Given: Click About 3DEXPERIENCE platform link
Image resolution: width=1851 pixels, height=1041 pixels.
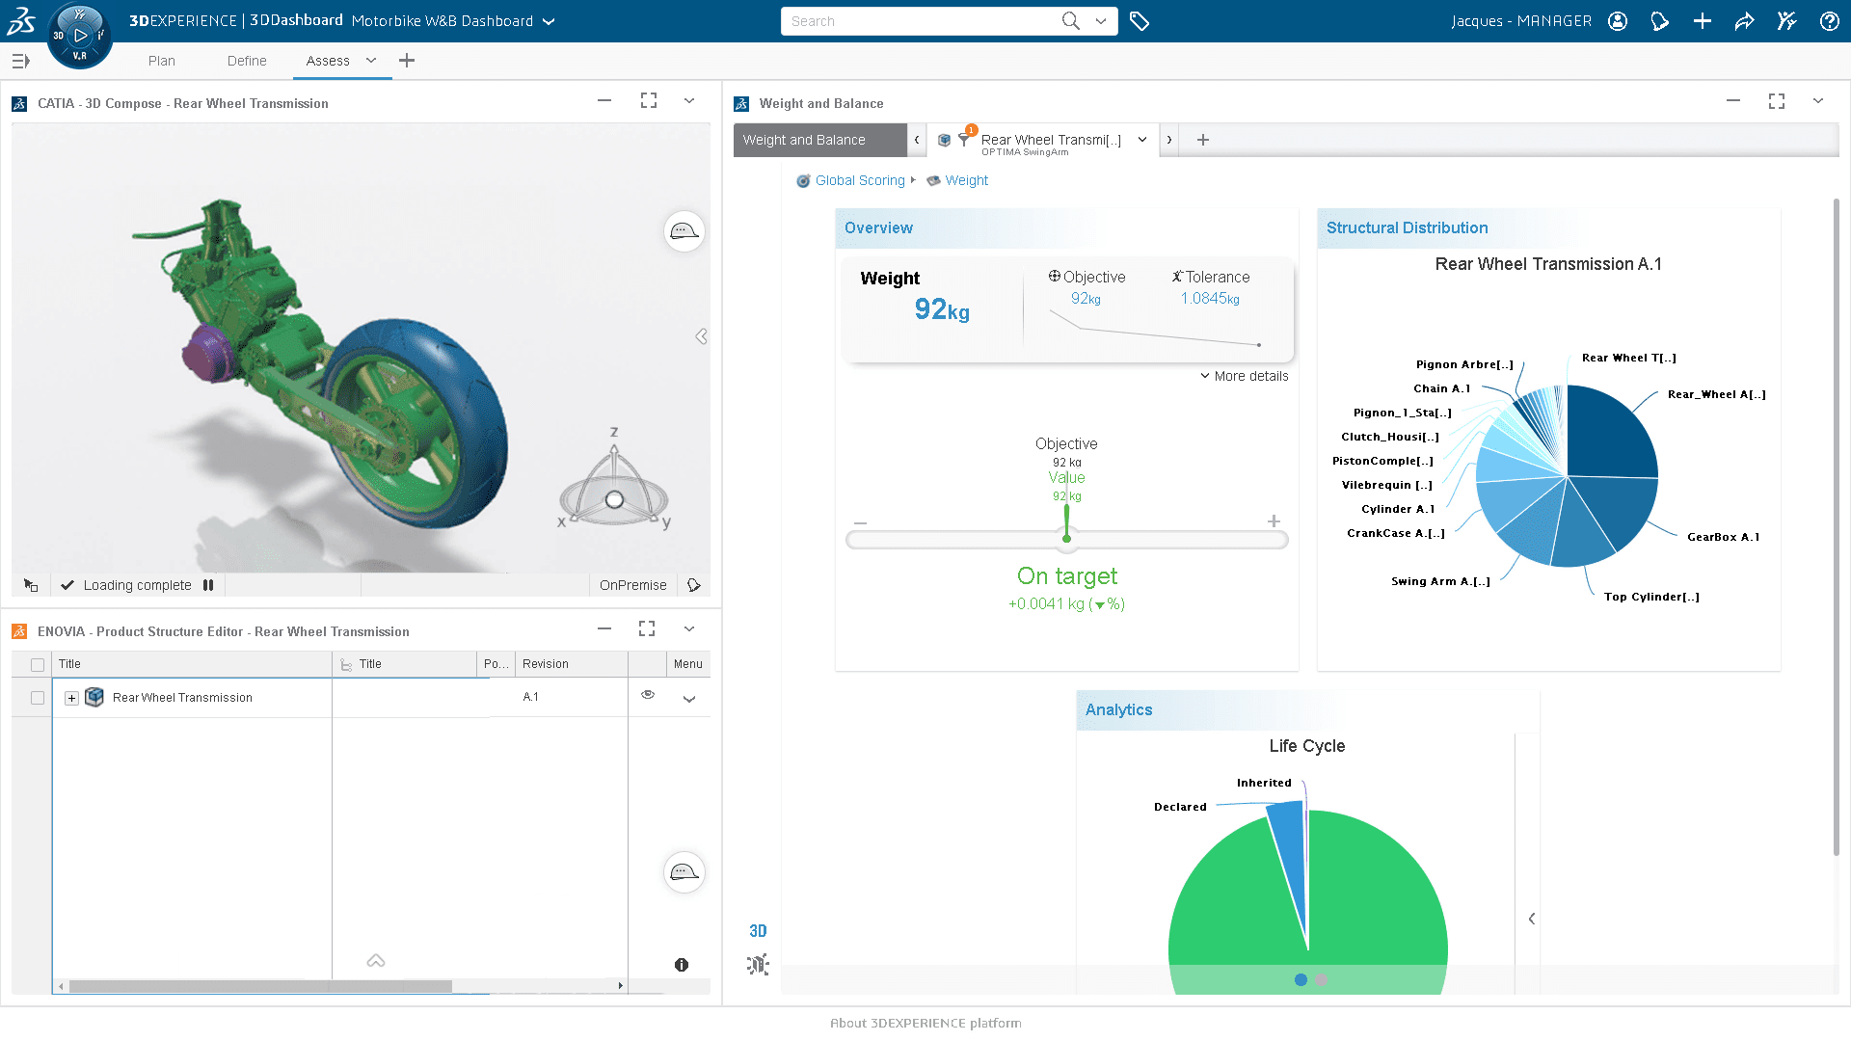Looking at the screenshot, I should pyautogui.click(x=925, y=1023).
